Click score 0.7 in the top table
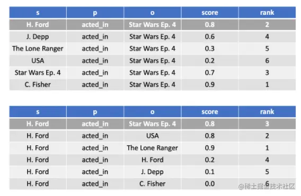This screenshot has width=301, height=196. [x=210, y=73]
